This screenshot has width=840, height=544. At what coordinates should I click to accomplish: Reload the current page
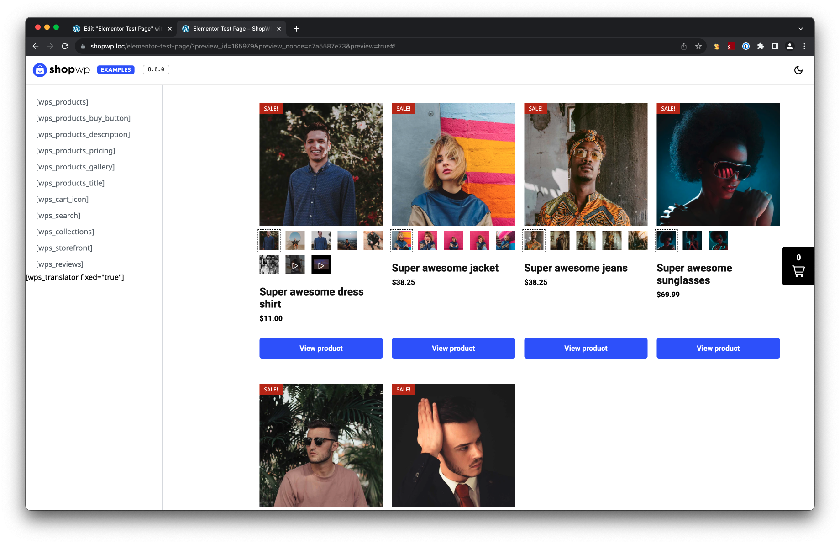pos(65,46)
